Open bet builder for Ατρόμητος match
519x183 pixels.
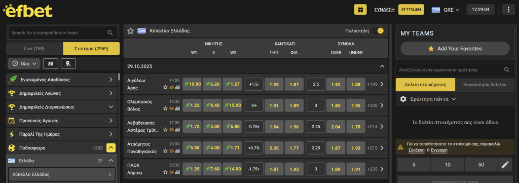[x=171, y=151]
